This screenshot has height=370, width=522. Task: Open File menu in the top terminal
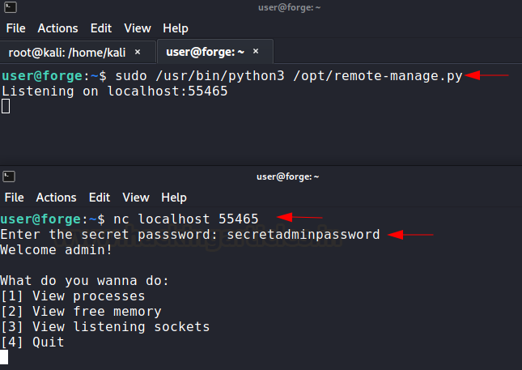pos(15,28)
